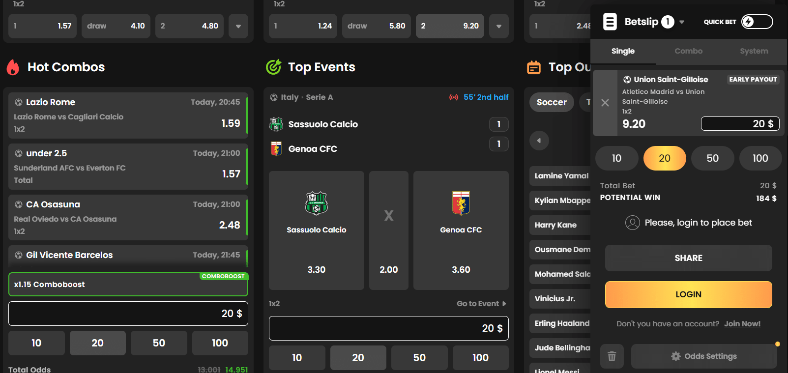Screen dimensions: 788x373
Task: Select the Gil Vicente Barcelos combo row
Action: 128,257
